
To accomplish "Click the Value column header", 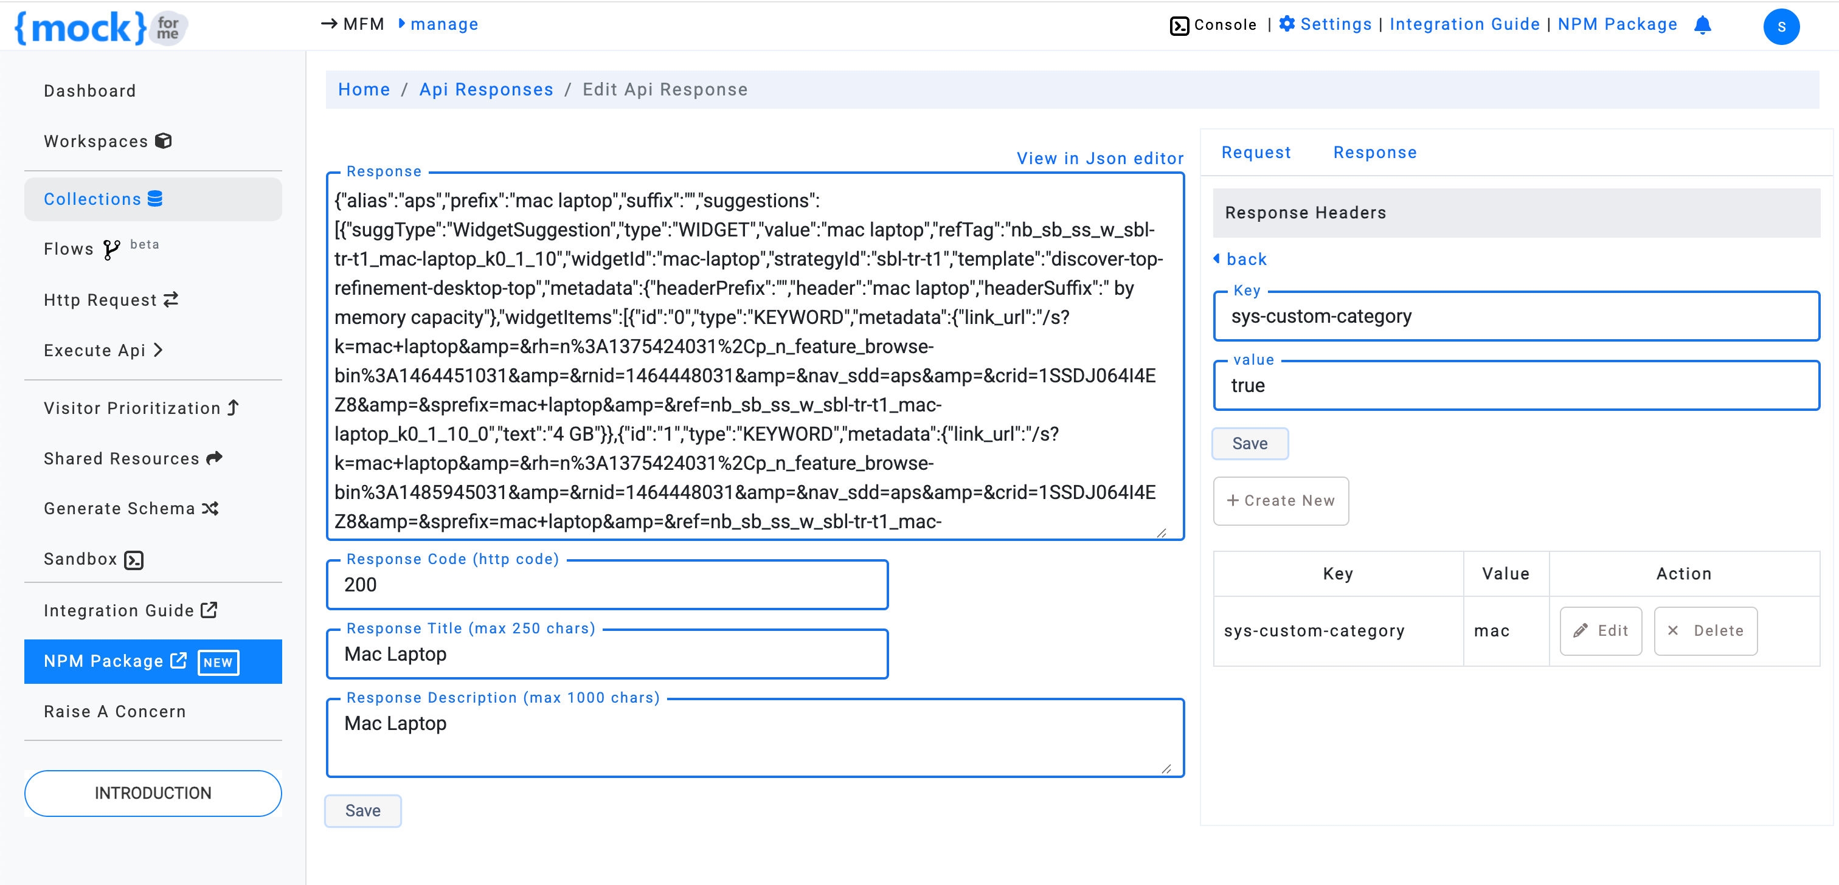I will 1506,573.
